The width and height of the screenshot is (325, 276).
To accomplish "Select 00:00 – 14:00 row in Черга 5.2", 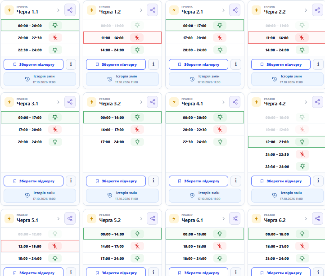I will pyautogui.click(x=122, y=234).
